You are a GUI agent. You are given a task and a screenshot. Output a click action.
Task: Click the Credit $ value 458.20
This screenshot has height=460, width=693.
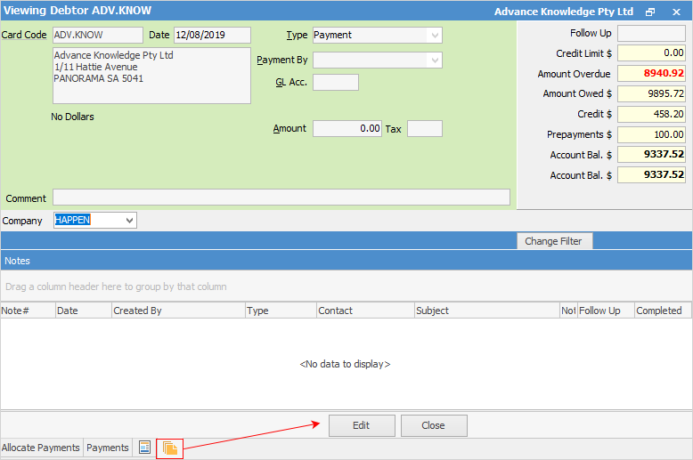[651, 114]
